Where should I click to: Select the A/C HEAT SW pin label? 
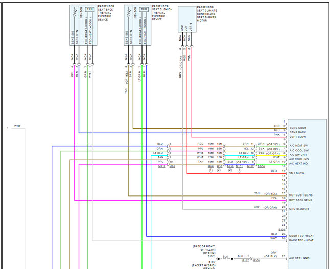(299, 146)
